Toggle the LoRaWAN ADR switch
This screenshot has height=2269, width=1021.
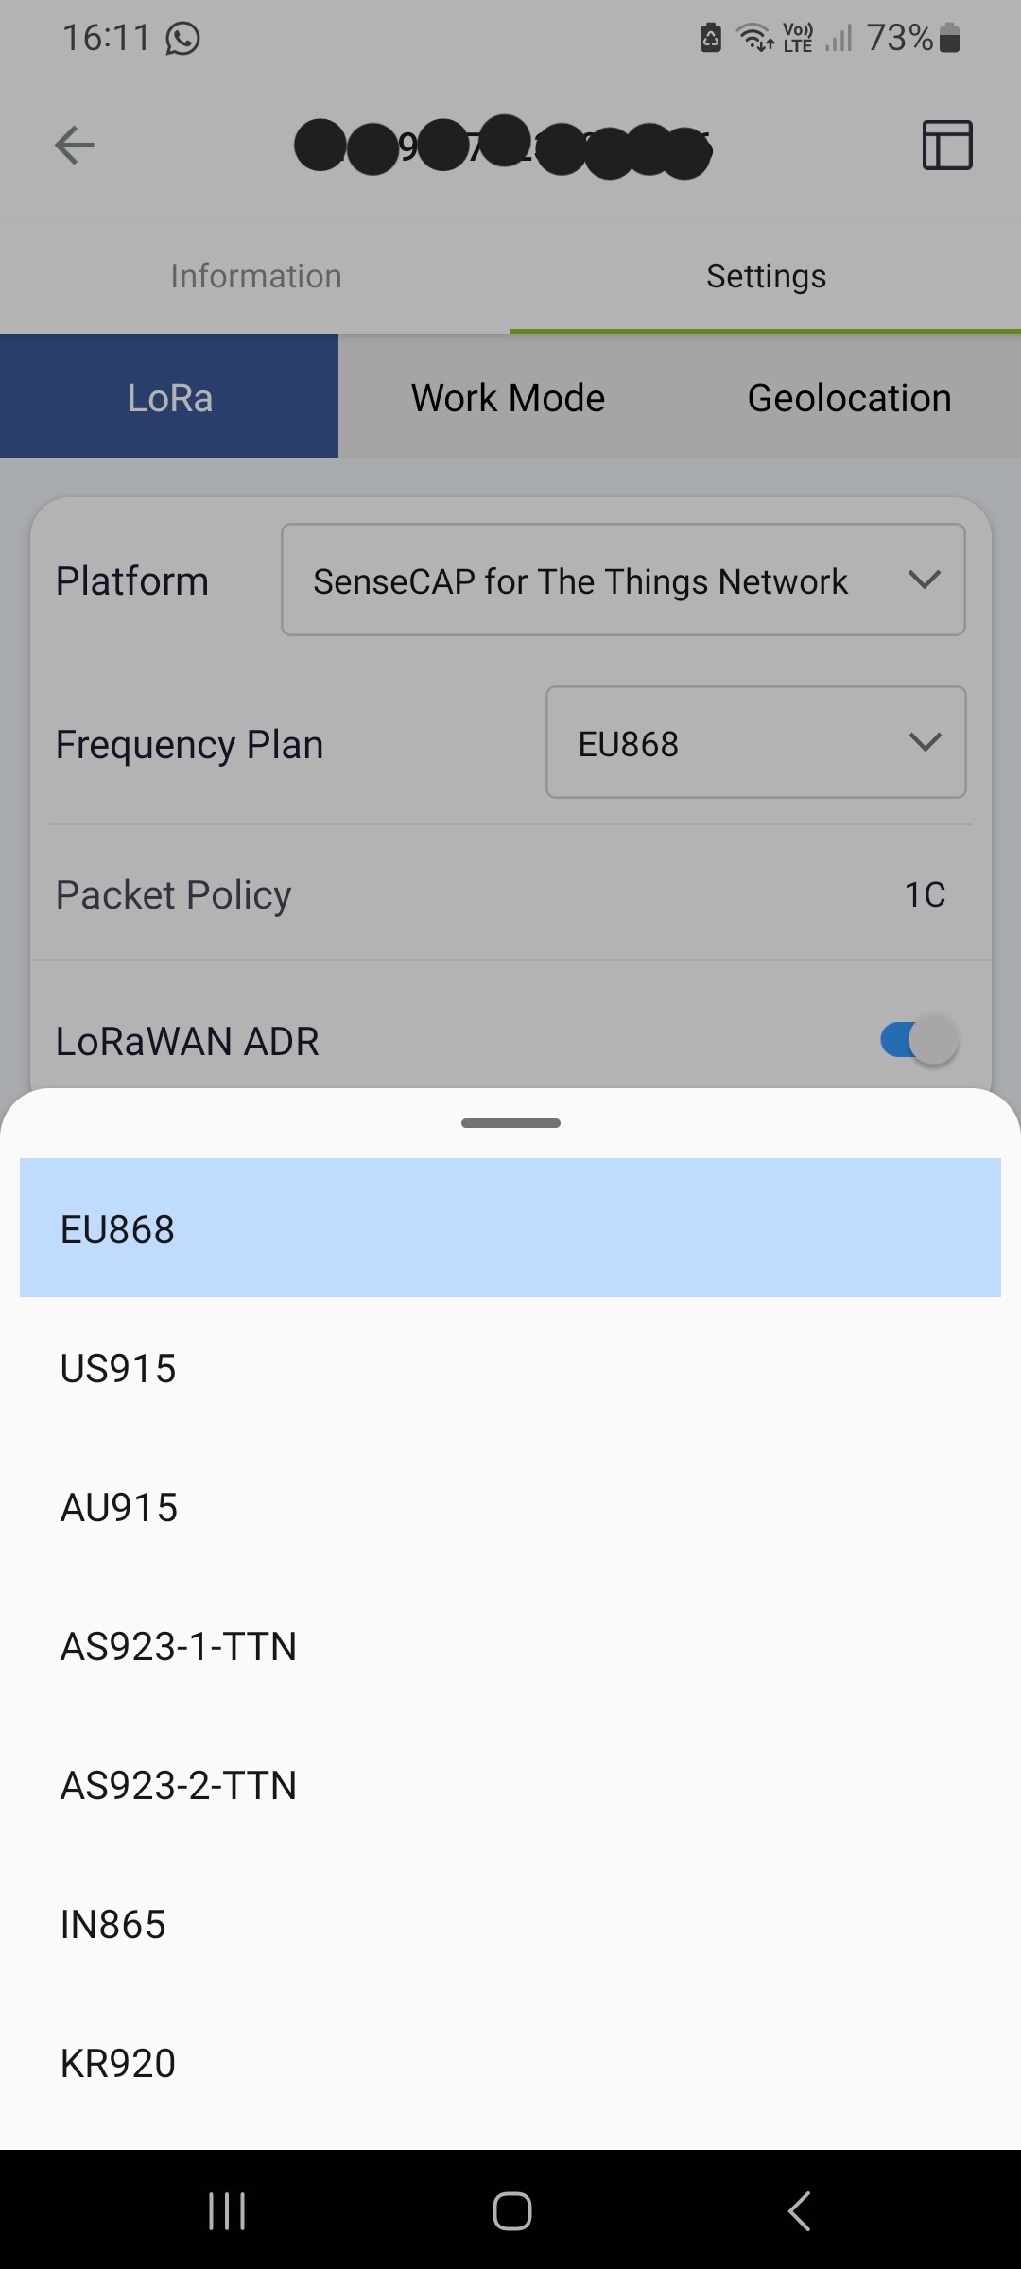click(919, 1041)
